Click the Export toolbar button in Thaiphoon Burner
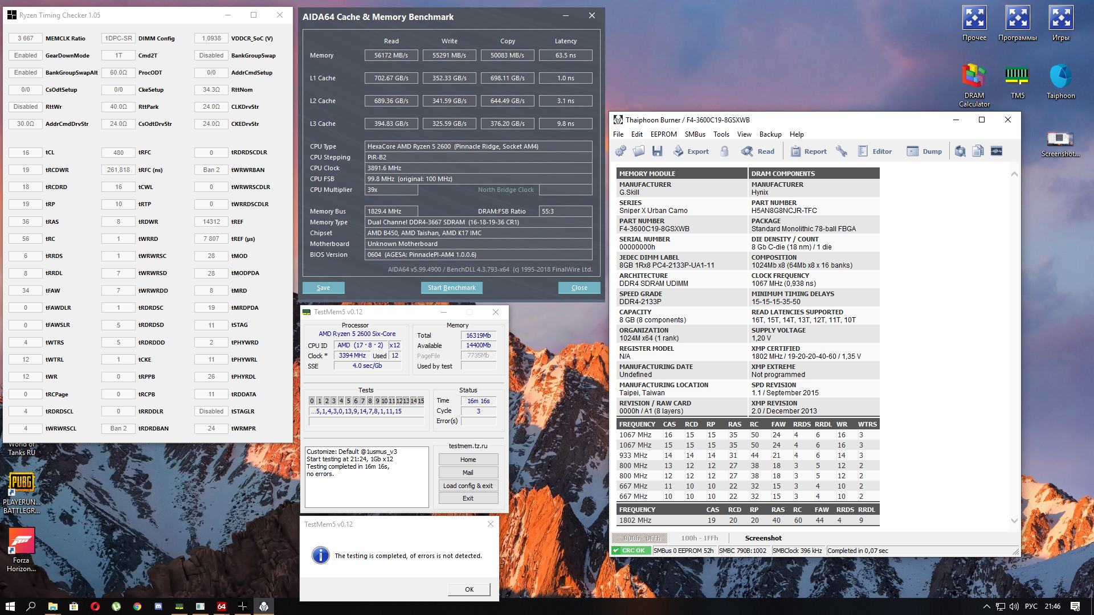 tap(691, 151)
